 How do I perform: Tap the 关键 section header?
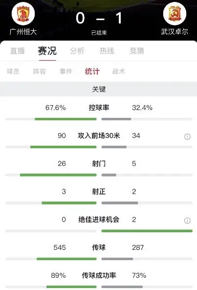99,89
